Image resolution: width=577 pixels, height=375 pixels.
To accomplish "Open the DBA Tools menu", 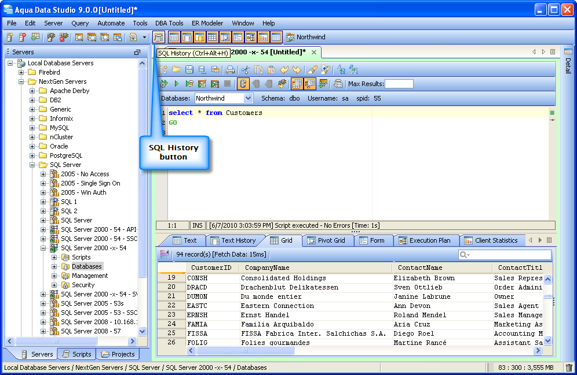I will coord(169,23).
